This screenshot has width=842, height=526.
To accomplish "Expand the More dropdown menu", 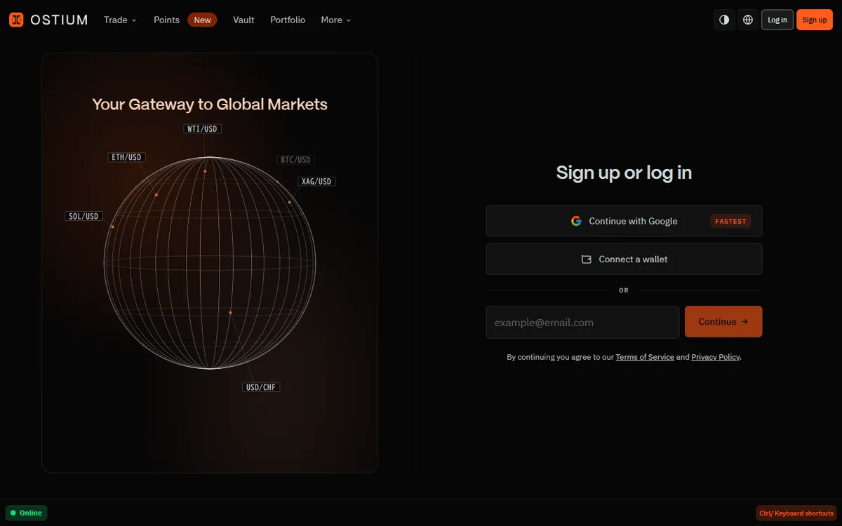I will click(x=336, y=20).
